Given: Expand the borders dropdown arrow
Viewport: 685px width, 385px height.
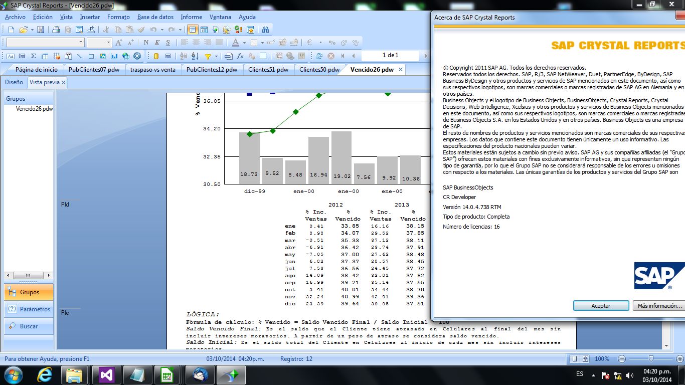Looking at the screenshot, I should (x=262, y=43).
